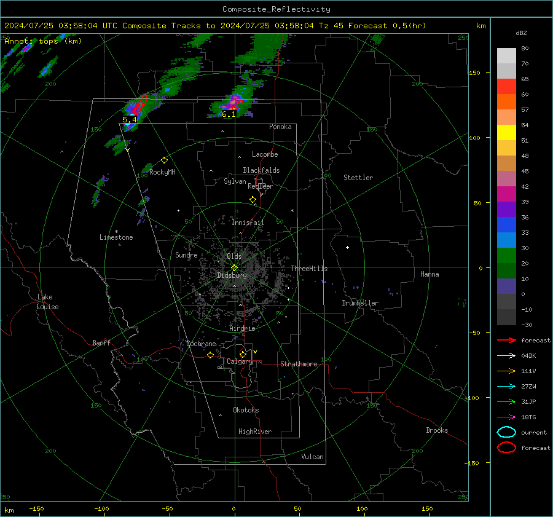Click the Airdrie city label
The image size is (553, 517).
pyautogui.click(x=242, y=328)
